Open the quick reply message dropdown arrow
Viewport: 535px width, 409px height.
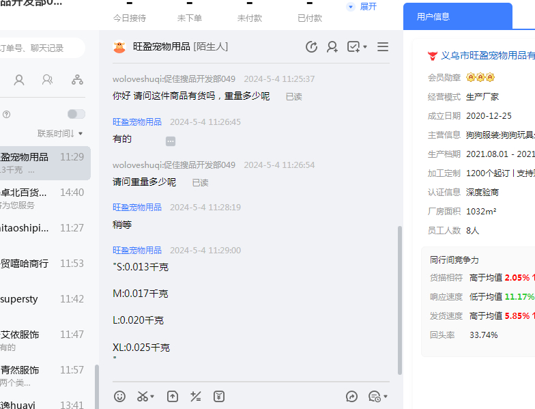coord(386,397)
